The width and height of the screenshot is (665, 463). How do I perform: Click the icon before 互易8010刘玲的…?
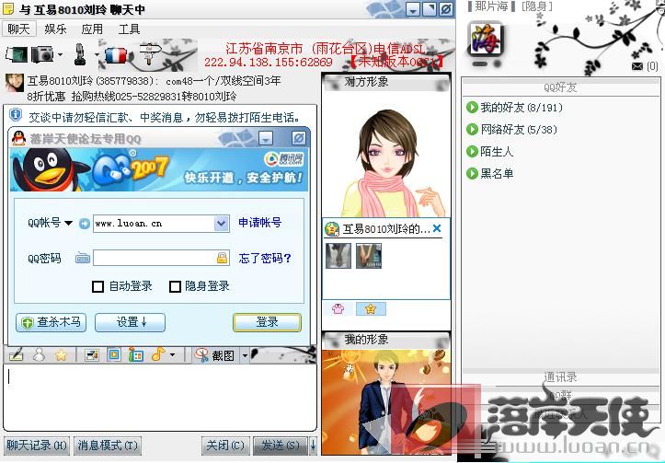tap(332, 229)
